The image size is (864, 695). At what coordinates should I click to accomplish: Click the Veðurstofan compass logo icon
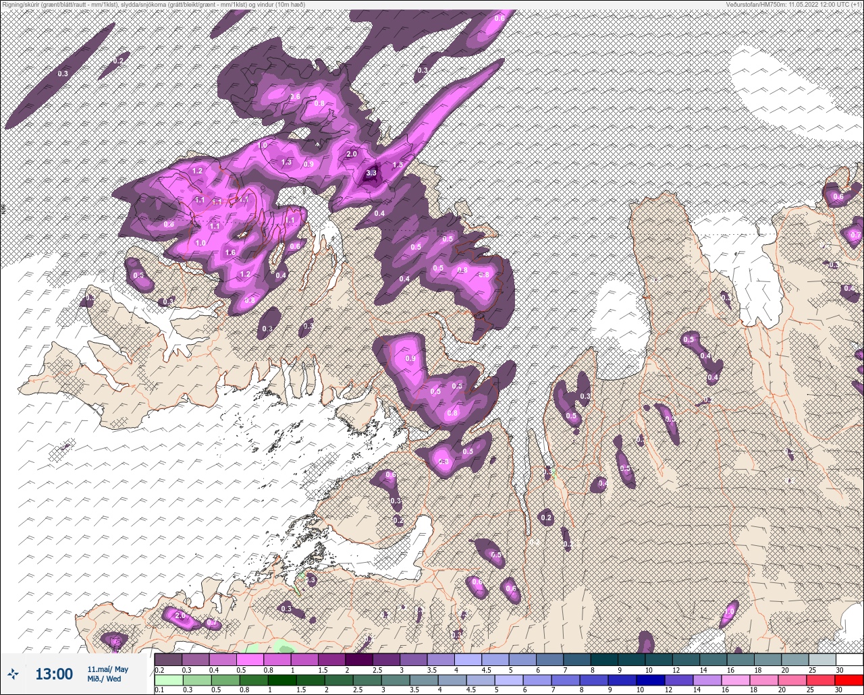[13, 673]
